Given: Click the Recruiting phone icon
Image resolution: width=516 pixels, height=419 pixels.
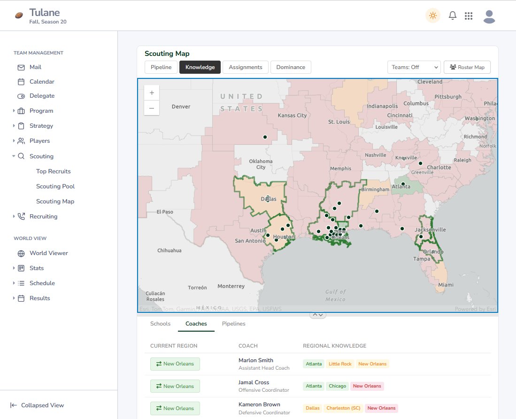Looking at the screenshot, I should pyautogui.click(x=21, y=216).
